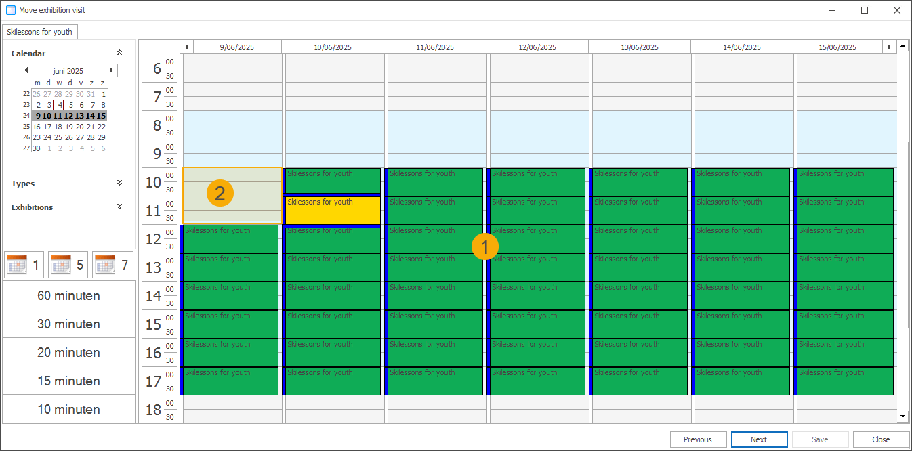
Task: Click the Previous button
Action: point(698,439)
